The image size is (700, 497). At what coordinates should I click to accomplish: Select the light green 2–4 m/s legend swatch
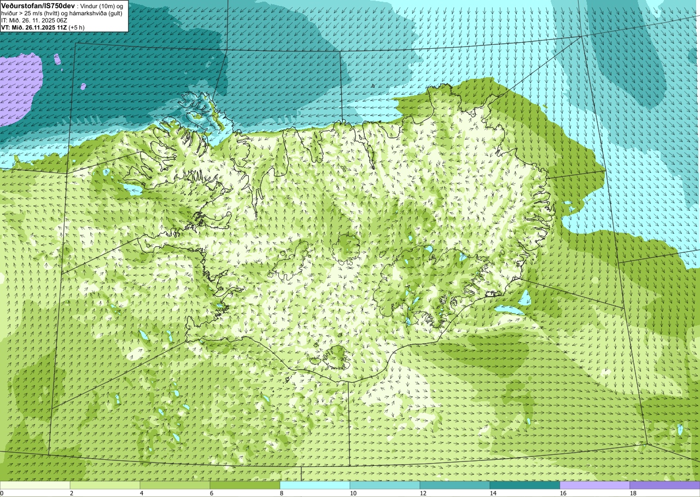(x=105, y=485)
